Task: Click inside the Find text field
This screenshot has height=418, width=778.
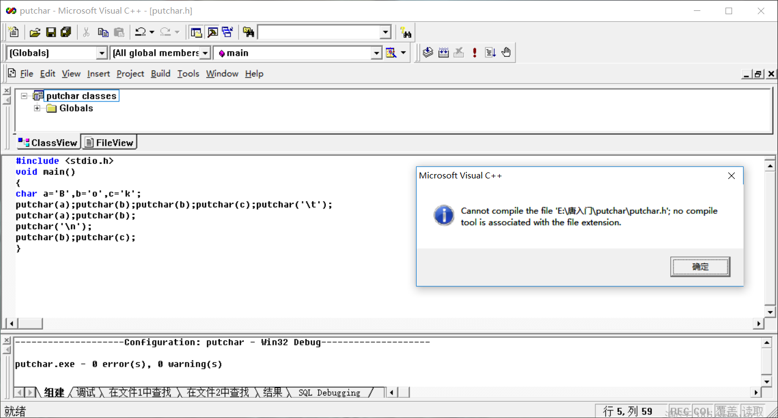Action: (x=319, y=32)
